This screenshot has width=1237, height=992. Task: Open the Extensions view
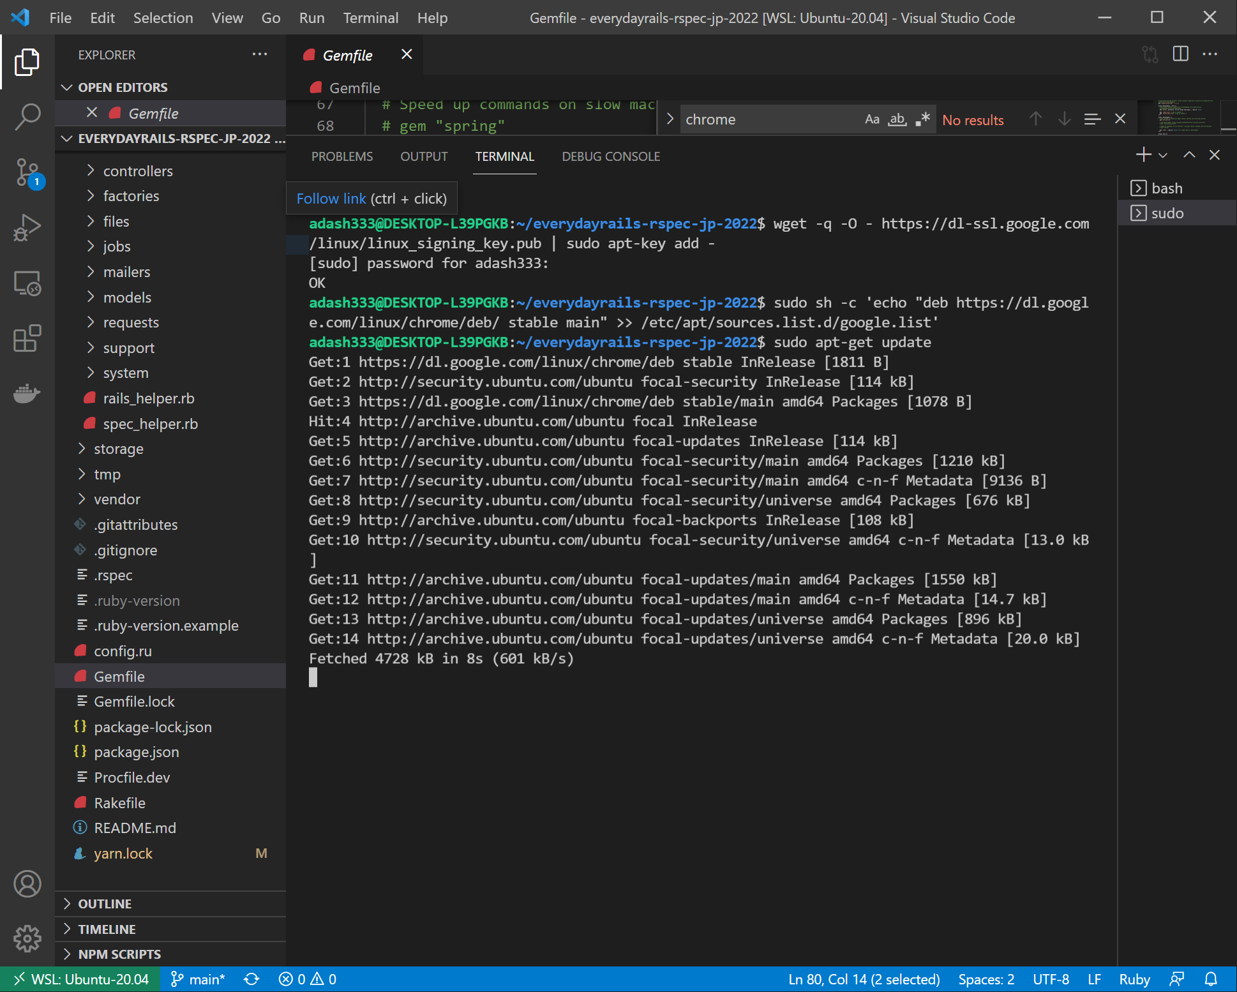point(27,338)
